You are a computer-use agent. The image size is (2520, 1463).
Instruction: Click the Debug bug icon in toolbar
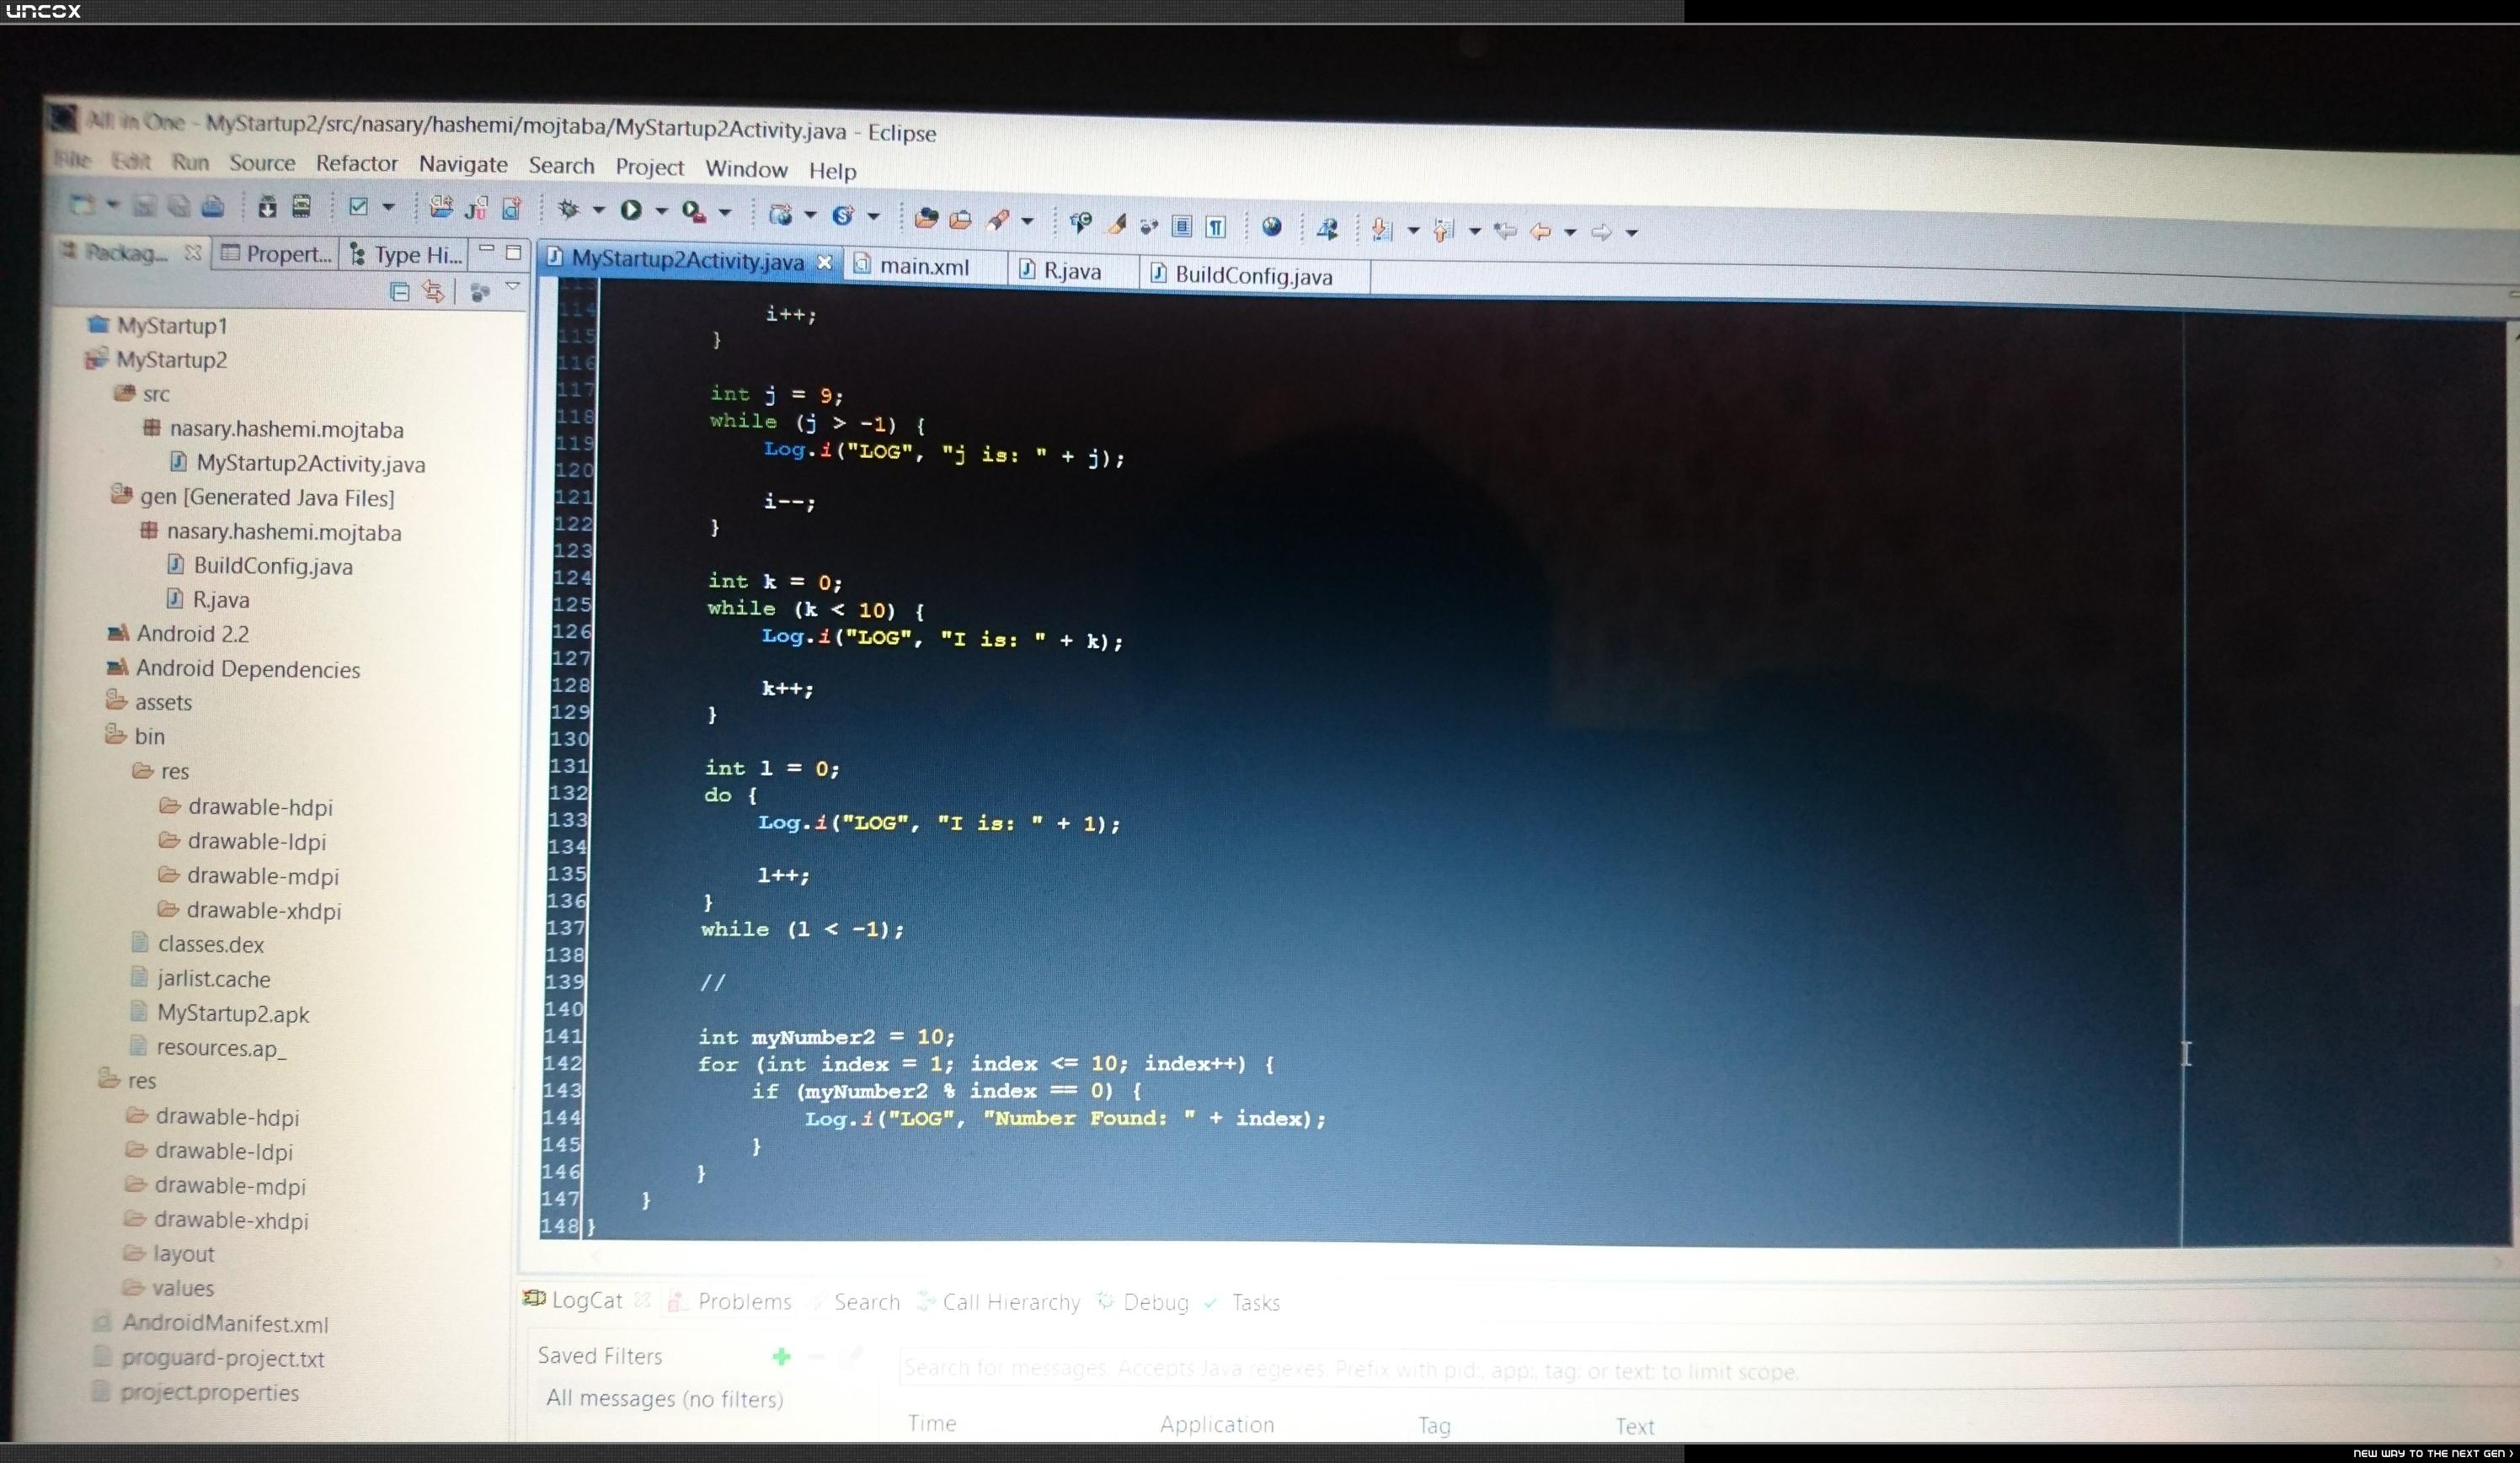[x=569, y=209]
